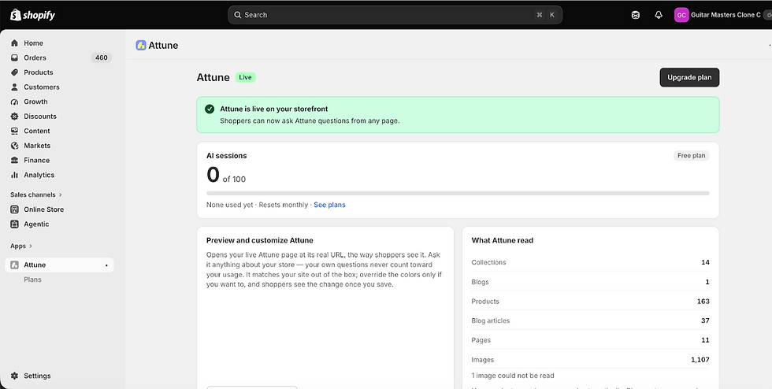Click the Blog articles row showing 37
Screen dimensions: 772x389
coord(590,320)
